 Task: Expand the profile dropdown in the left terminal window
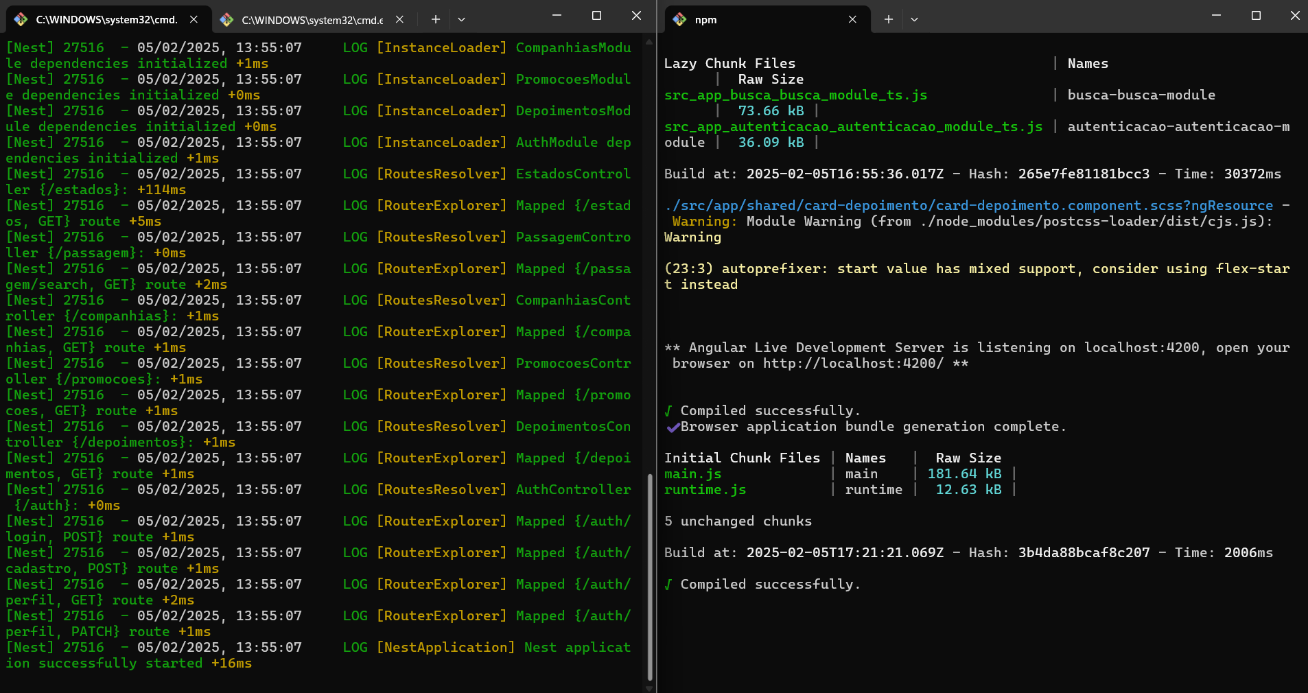(461, 19)
